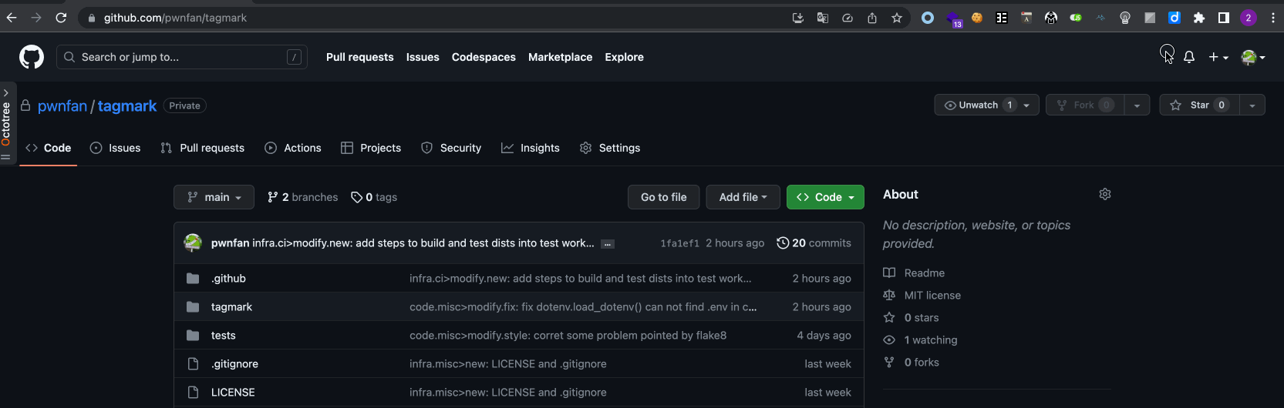Open the MIT license link in About
Image resolution: width=1284 pixels, height=408 pixels.
point(922,296)
